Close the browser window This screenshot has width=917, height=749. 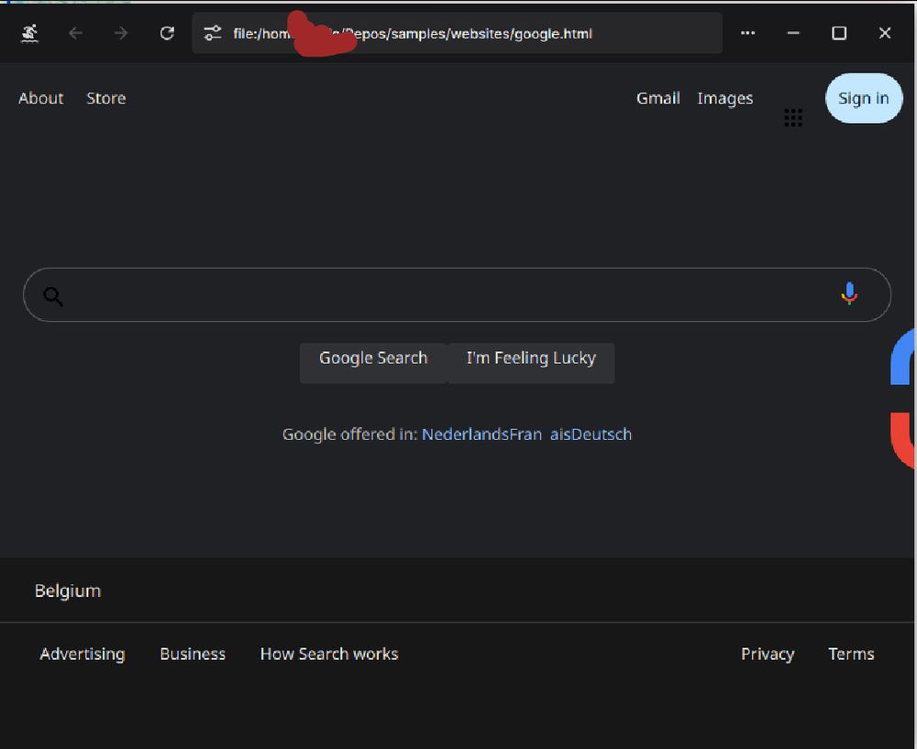(x=885, y=33)
